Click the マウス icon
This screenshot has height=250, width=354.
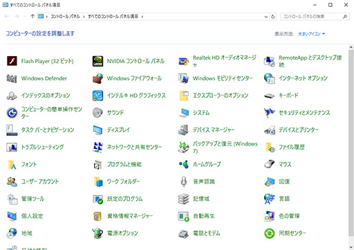[269, 164]
